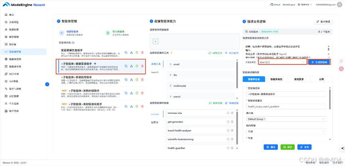Open the kimi-k2.5 model dropdown
345x166 pixels.
[283, 62]
